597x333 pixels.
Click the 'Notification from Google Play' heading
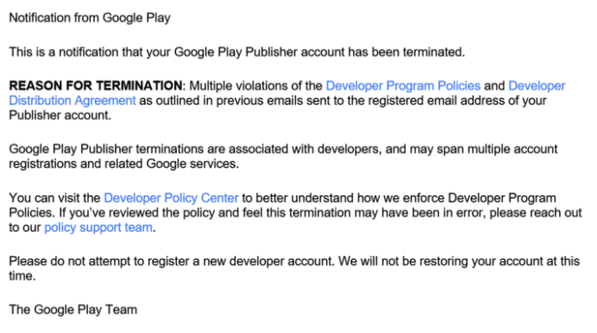coord(90,18)
